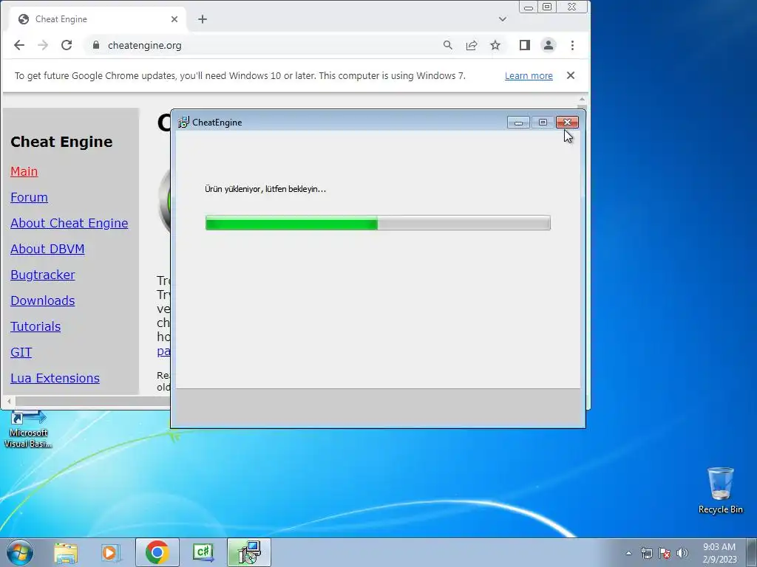Select the Cheat Engine browser tab
The image size is (757, 567).
pyautogui.click(x=98, y=19)
